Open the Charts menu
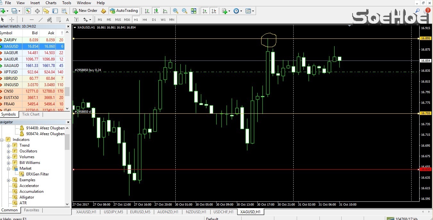 (x=51, y=3)
